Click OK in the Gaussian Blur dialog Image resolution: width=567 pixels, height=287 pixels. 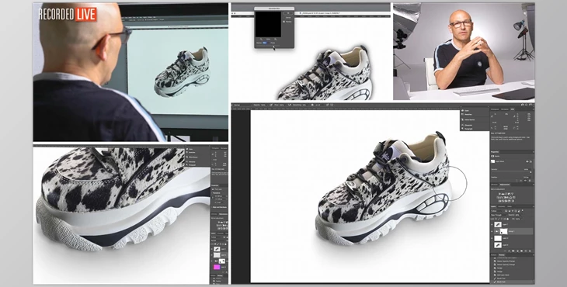click(288, 13)
